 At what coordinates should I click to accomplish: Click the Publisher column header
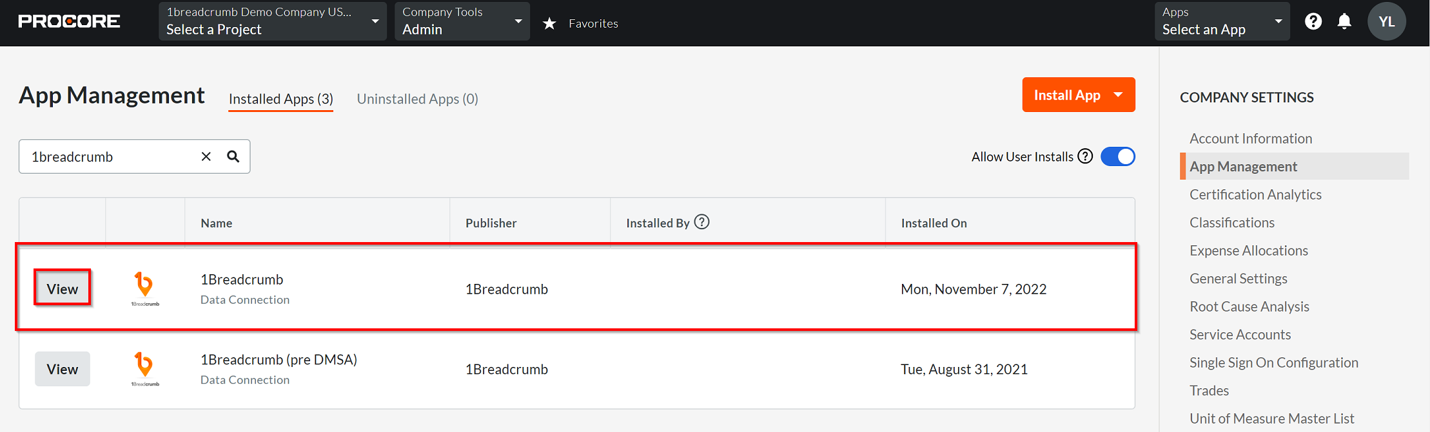[x=491, y=223]
